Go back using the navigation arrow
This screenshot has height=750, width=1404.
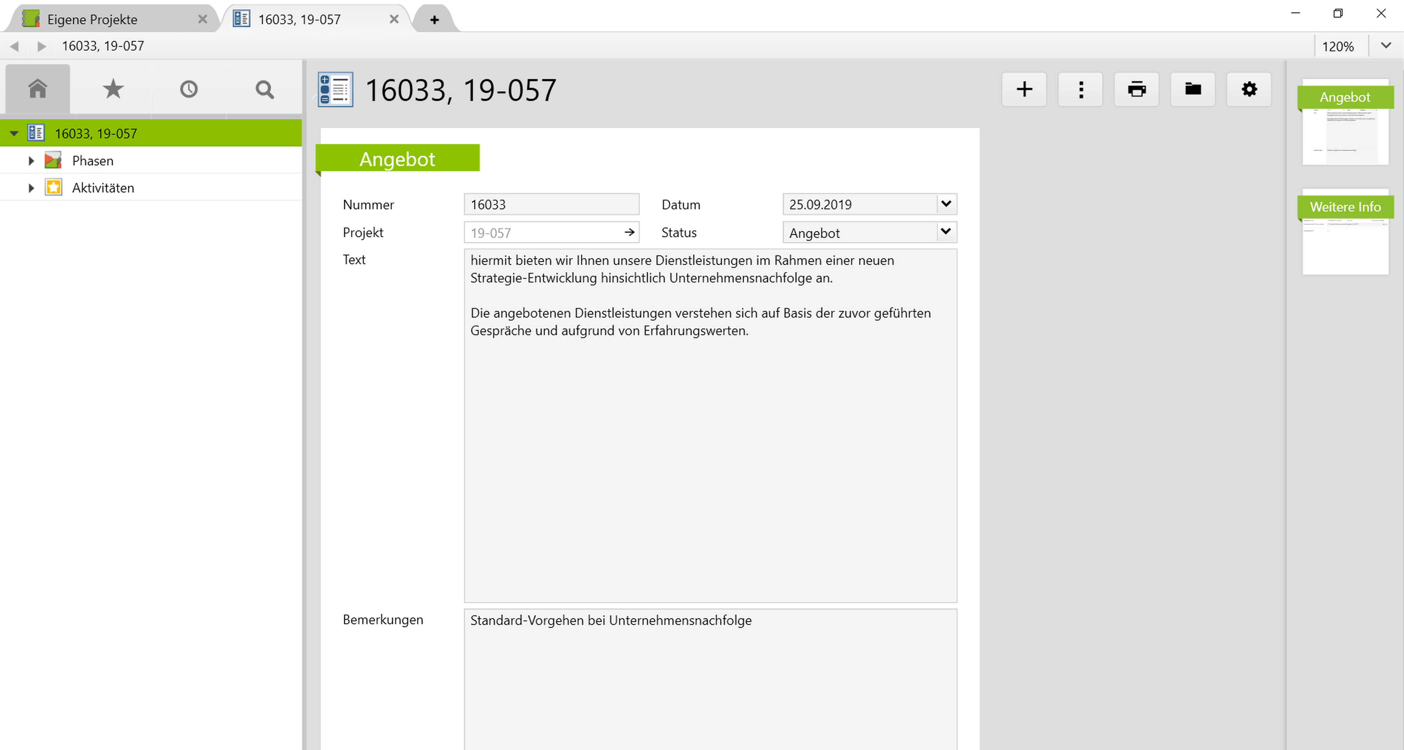tap(14, 46)
